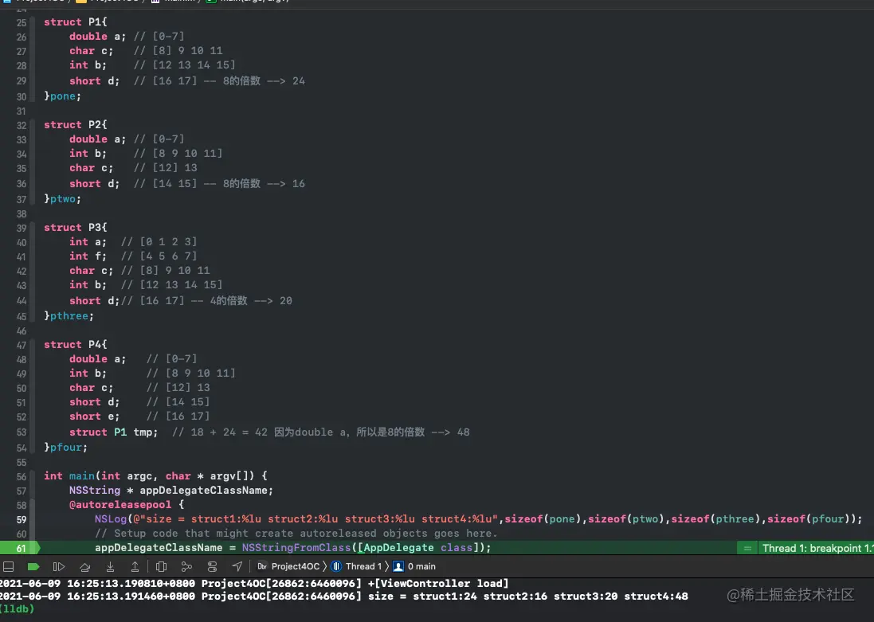
Task: Click the comment ending '--> 48' on line 53
Action: [x=320, y=432]
